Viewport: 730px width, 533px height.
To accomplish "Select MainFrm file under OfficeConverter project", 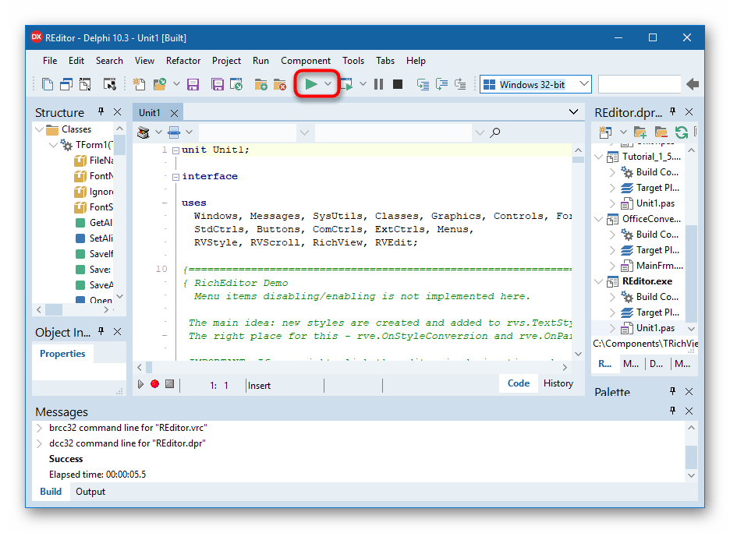I will 659,266.
